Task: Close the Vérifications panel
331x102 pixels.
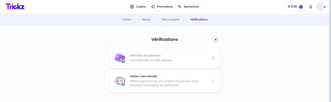Action: (216, 39)
